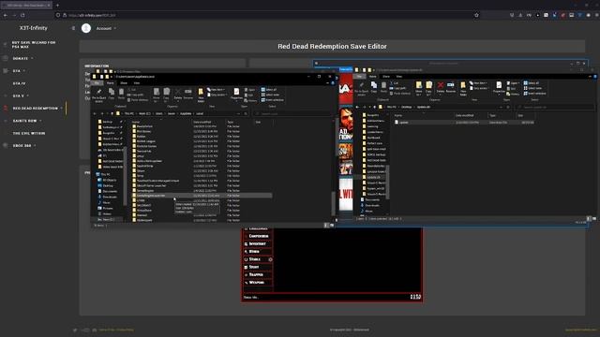This screenshot has width=600, height=337.
Task: Click Desktop breadcrumb in Desktop Explorer address bar
Action: [406, 107]
